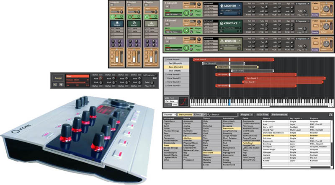Toggle the Omni button under MIDI Port
The image size is (335, 185).
[x=175, y=105]
